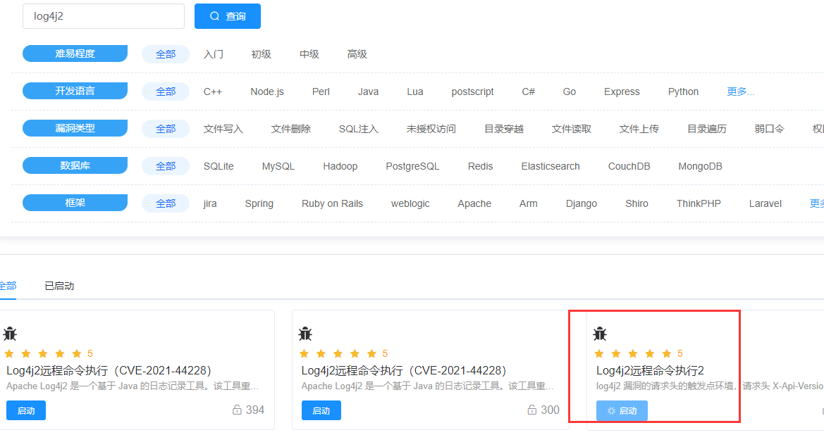This screenshot has height=442, width=824.
Task: Filter framework by ThinkPHP
Action: [699, 203]
